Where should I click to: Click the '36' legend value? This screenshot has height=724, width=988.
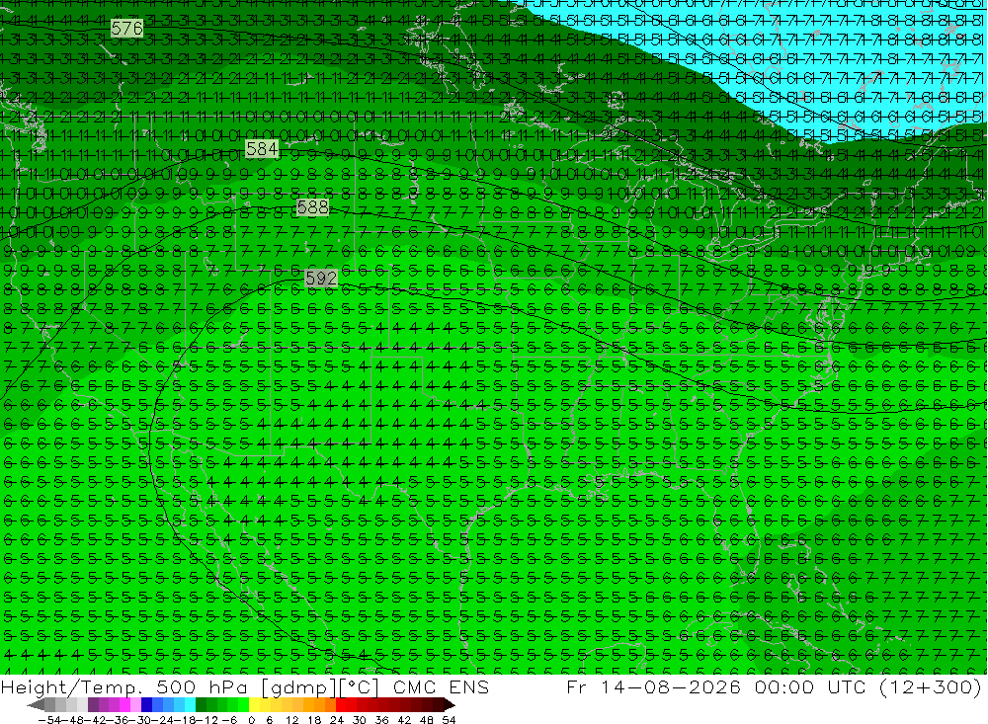point(381,720)
